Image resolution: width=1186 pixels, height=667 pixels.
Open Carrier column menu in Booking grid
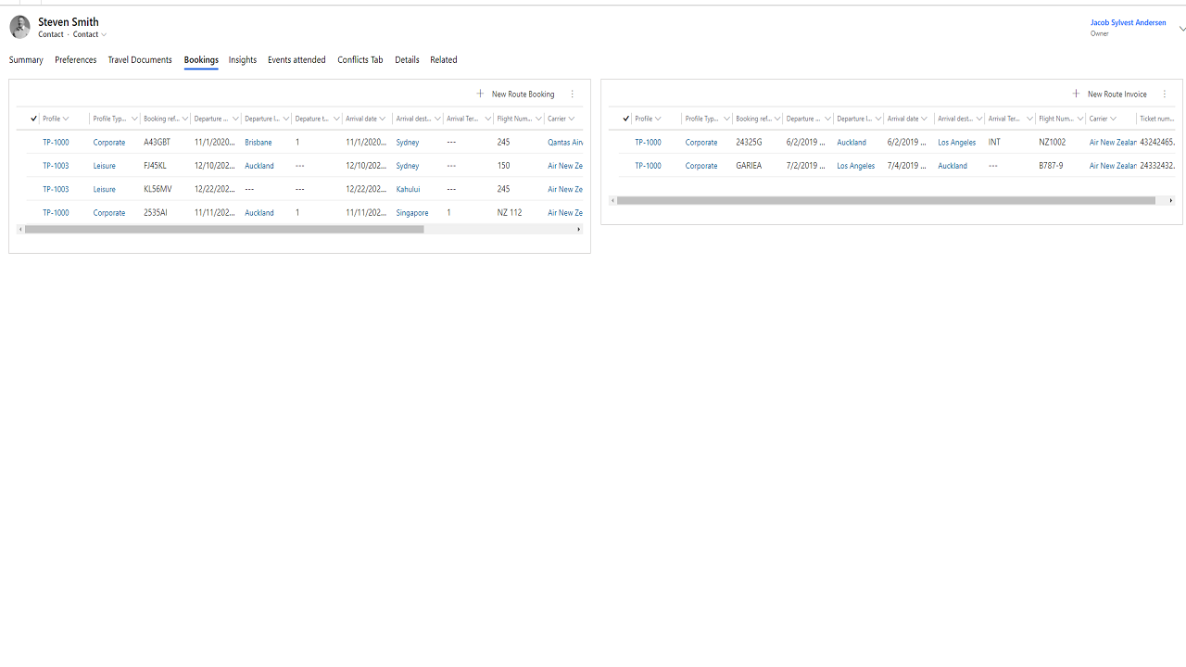572,119
